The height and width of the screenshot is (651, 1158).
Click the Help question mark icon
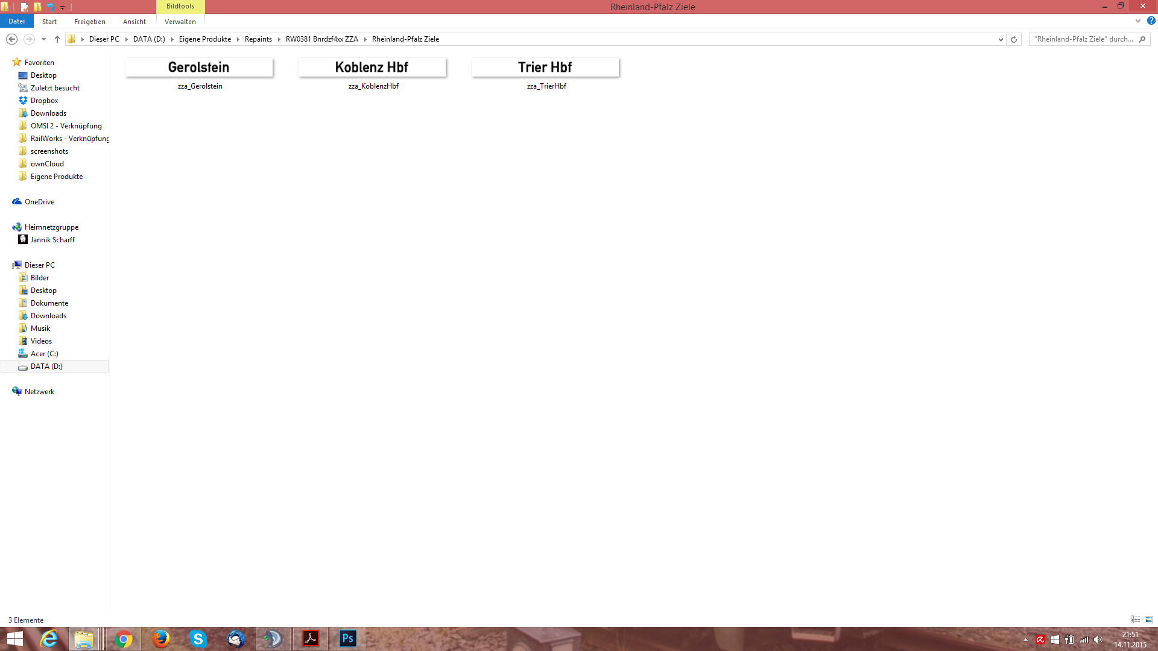pyautogui.click(x=1151, y=21)
